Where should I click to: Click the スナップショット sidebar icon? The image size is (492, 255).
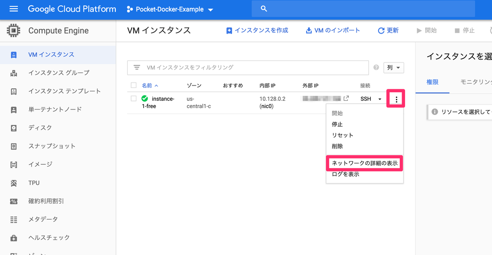pos(13,146)
